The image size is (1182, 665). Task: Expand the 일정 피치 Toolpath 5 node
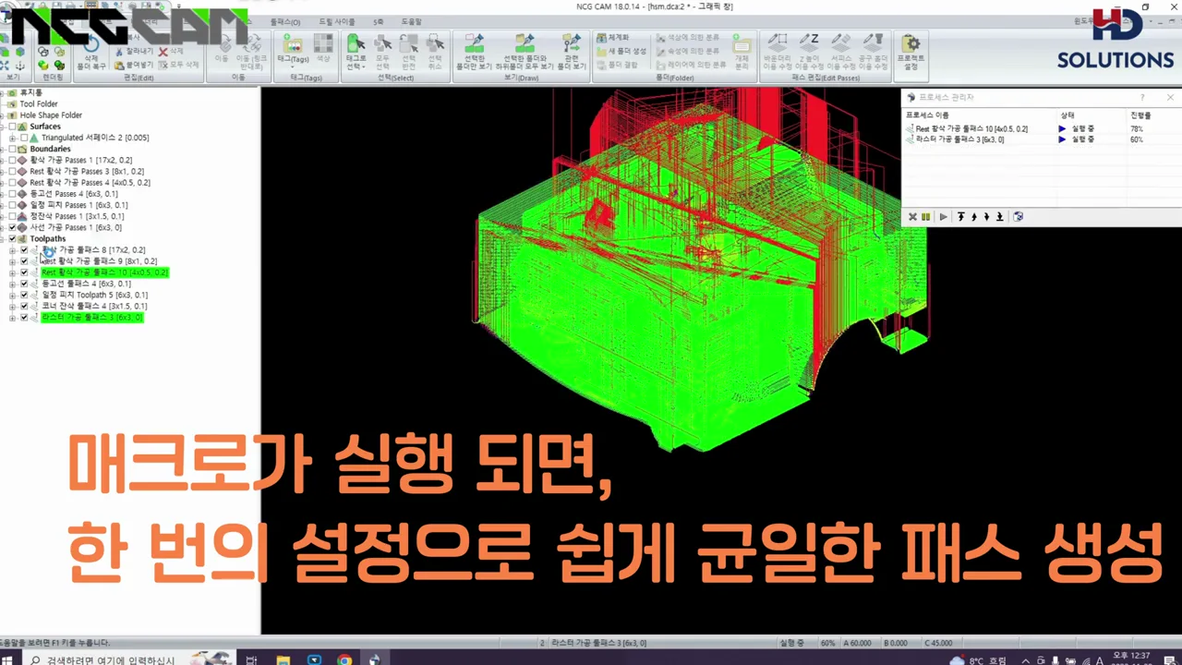(13, 295)
